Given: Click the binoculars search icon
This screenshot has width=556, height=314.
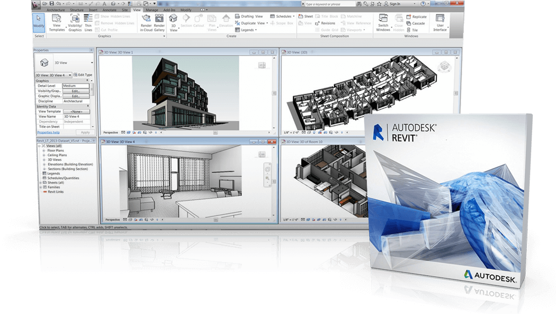Looking at the screenshot, I should [x=359, y=4].
